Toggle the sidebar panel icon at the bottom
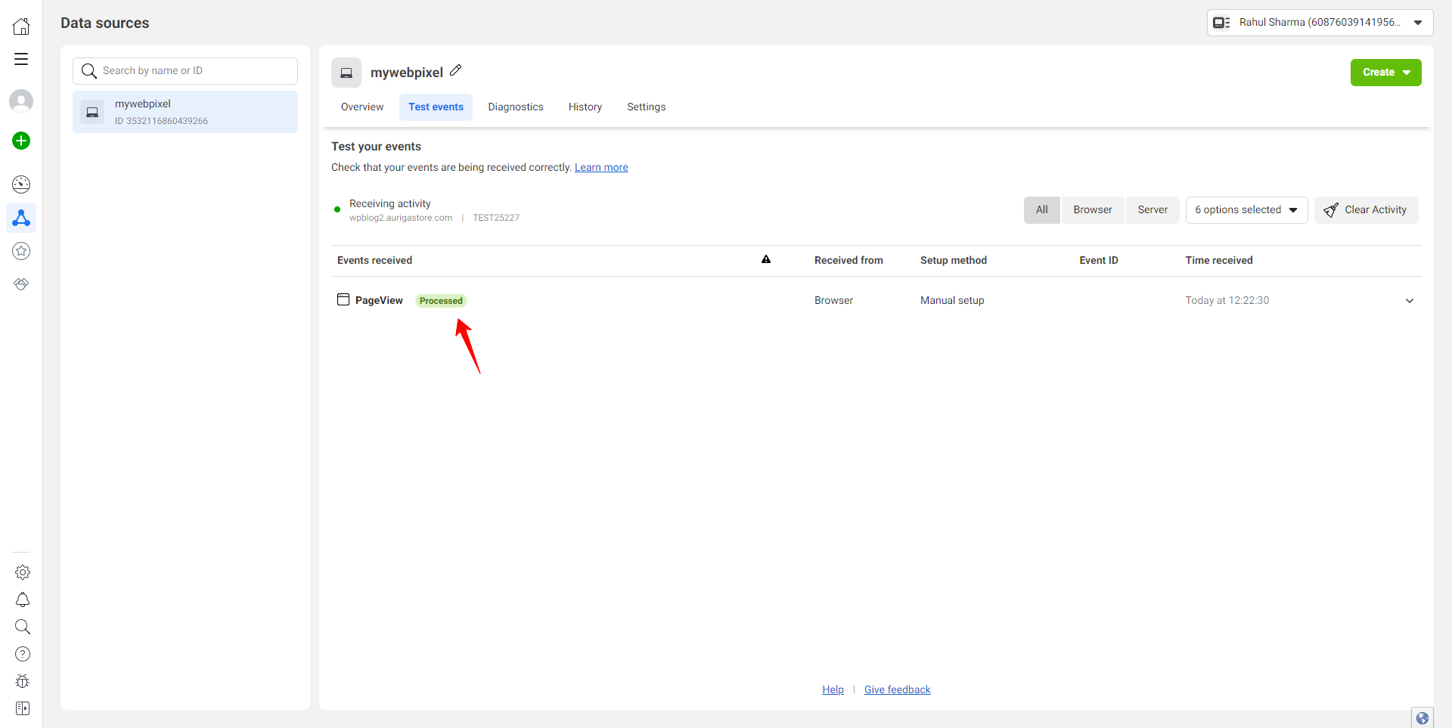Screen dimensions: 1452x728 click(23, 708)
